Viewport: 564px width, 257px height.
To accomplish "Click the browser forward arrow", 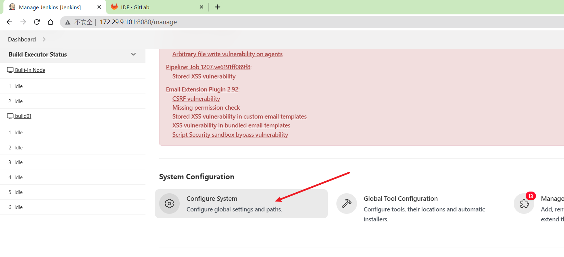I will point(23,22).
